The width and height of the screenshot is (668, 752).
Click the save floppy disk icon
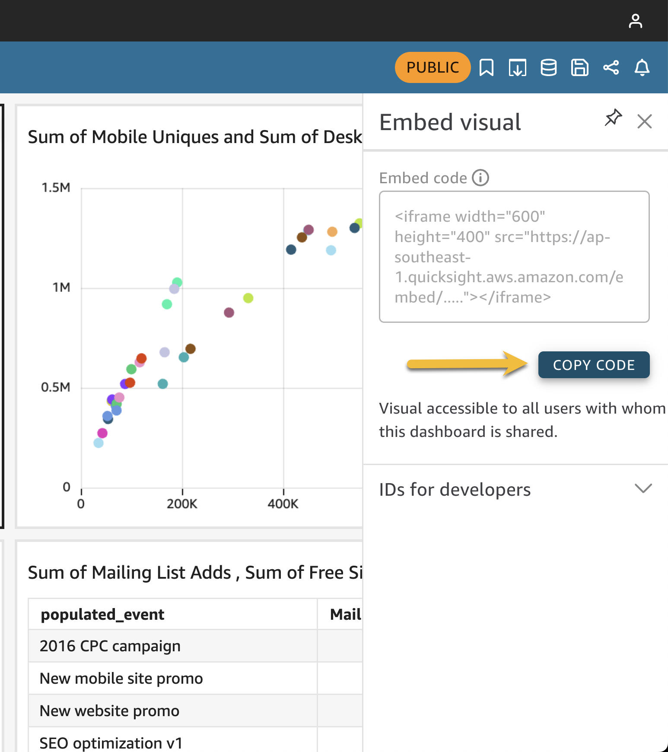click(x=579, y=67)
